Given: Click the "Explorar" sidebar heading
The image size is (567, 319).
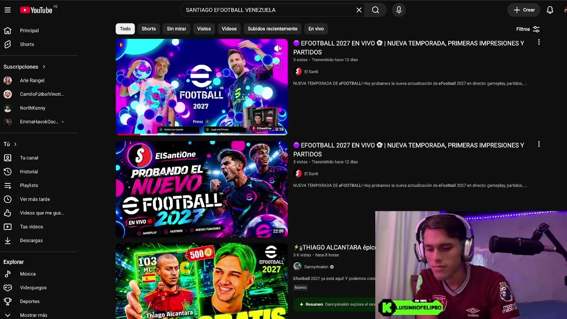Looking at the screenshot, I should pos(14,262).
